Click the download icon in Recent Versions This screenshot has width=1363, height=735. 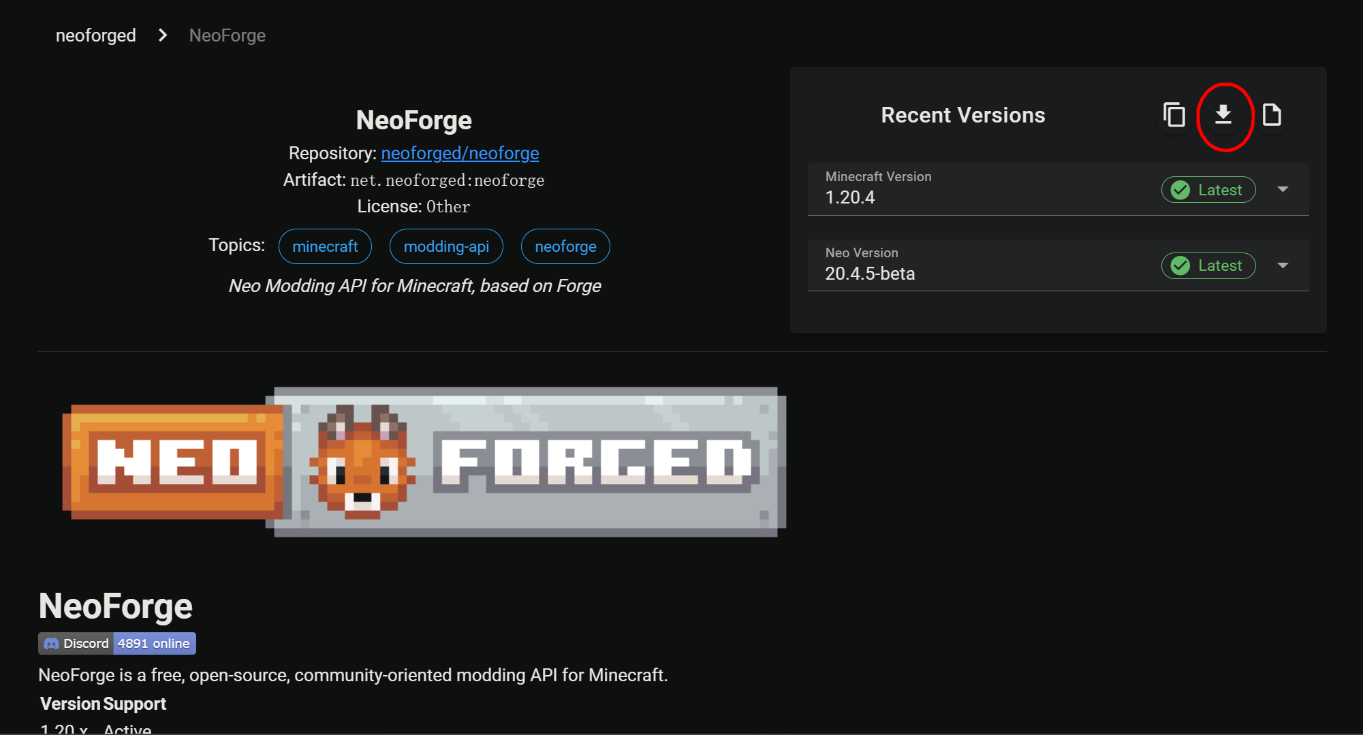1223,115
